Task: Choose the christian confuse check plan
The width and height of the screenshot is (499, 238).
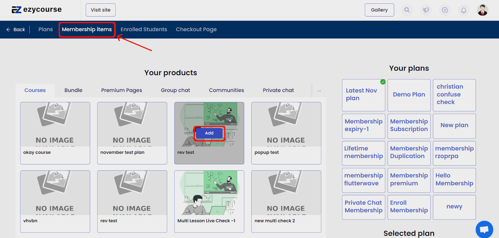Action: (x=454, y=95)
